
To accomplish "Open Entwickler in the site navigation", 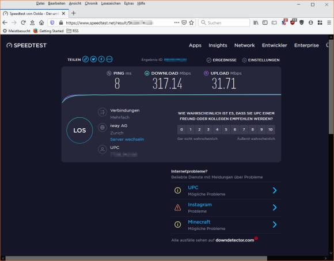I will tap(274, 45).
